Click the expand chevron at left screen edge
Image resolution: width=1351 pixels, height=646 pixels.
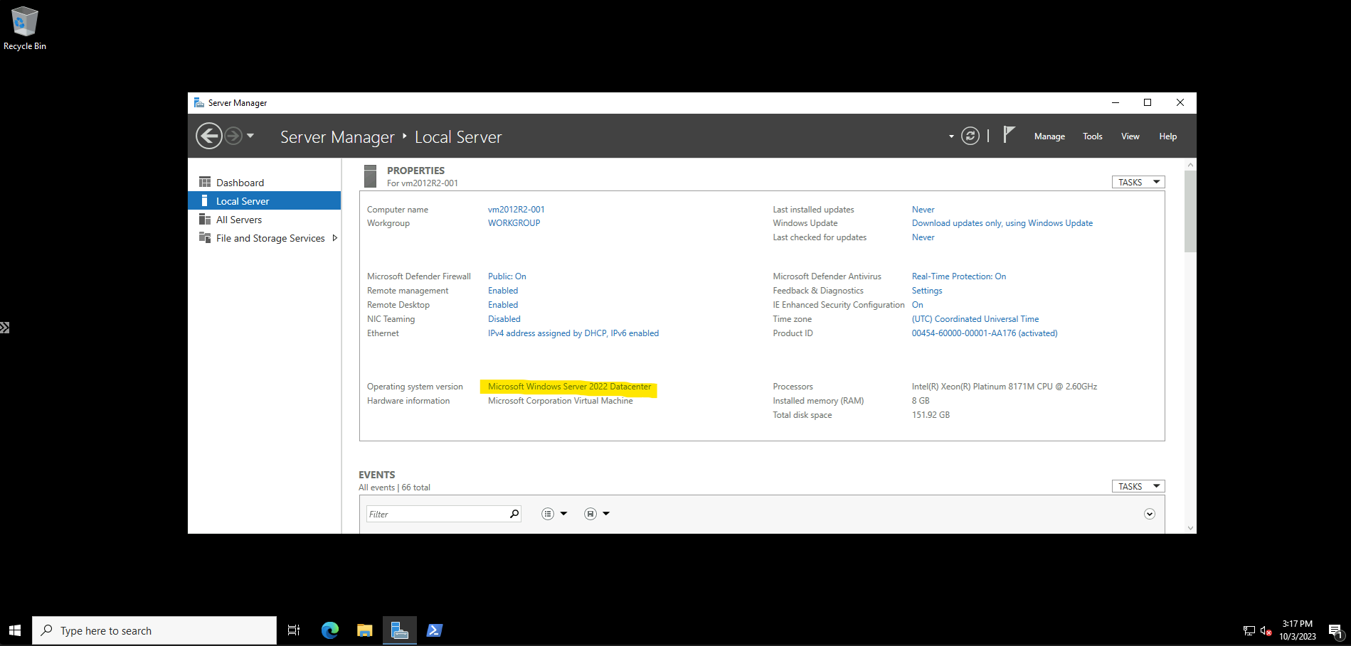click(x=4, y=328)
